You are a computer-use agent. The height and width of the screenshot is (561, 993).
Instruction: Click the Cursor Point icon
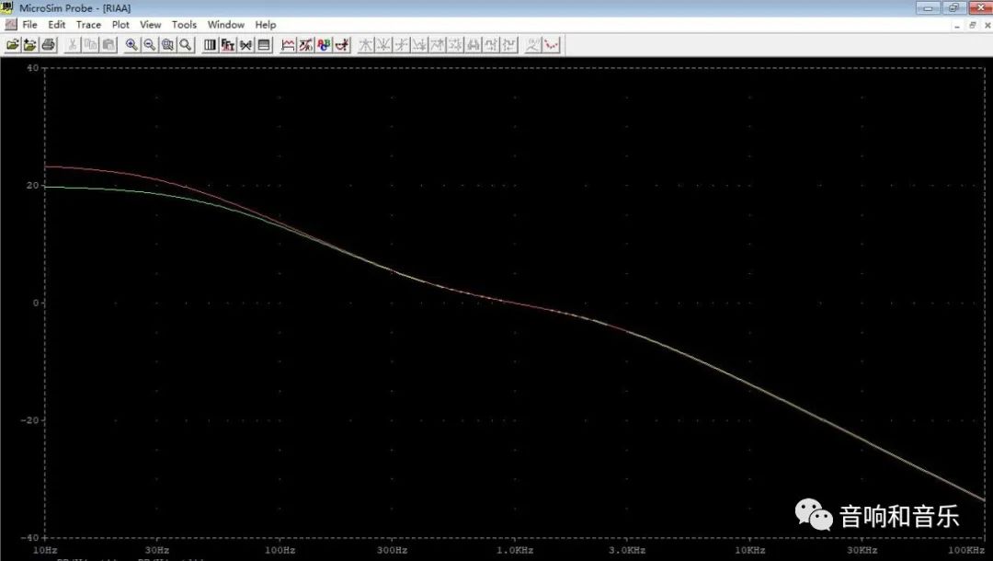tap(455, 45)
